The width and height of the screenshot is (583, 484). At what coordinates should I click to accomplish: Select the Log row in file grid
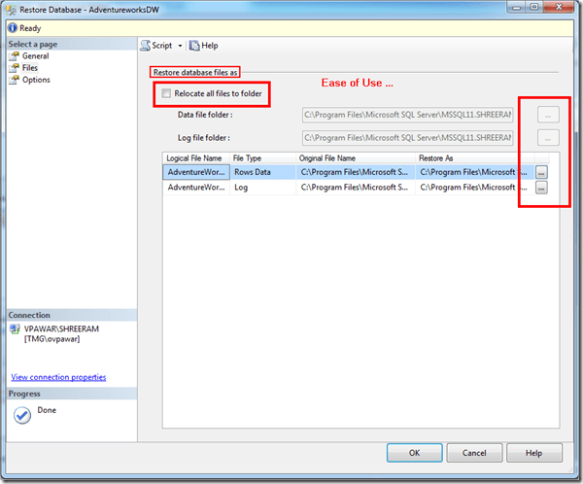point(262,188)
